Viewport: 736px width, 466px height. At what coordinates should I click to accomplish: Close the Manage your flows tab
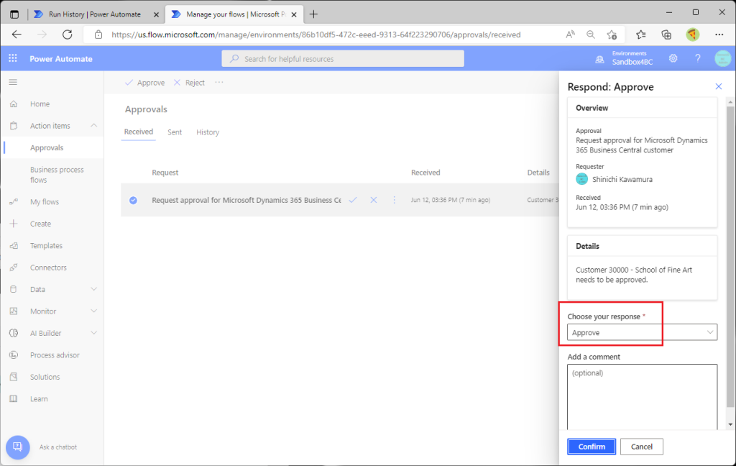point(294,14)
